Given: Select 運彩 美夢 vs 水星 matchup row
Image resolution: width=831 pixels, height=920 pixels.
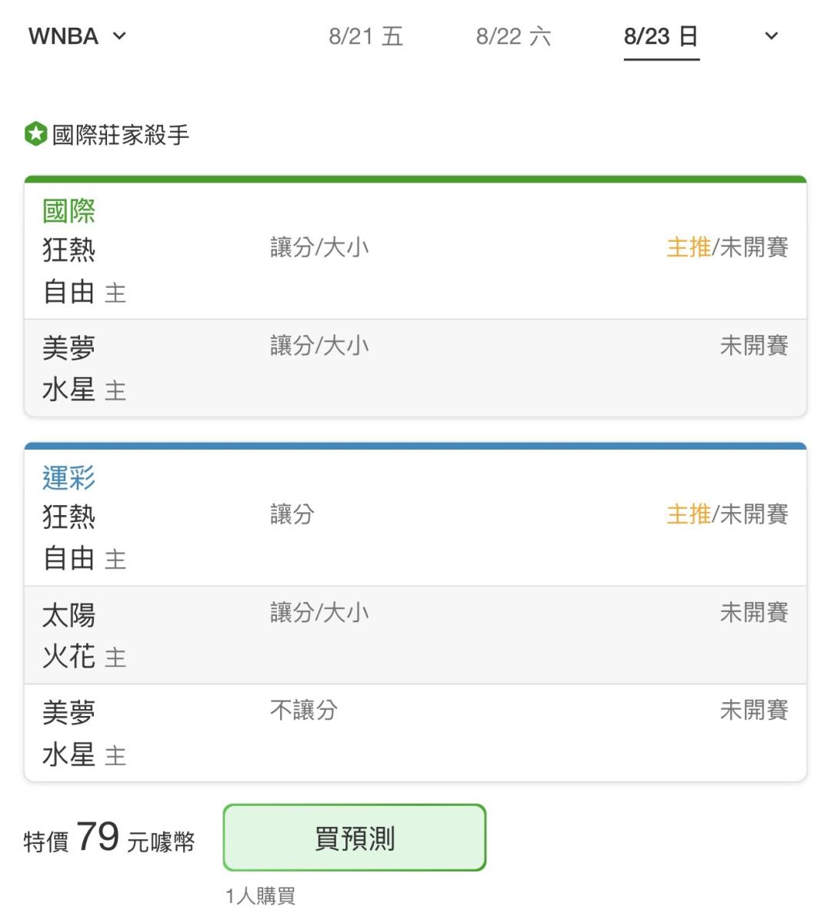Looking at the screenshot, I should coord(415,733).
